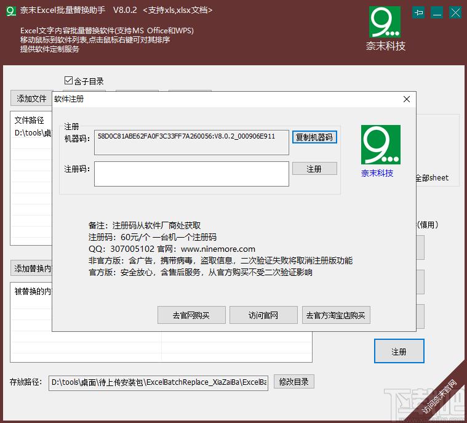Click the 去官网购买 button
467x423 pixels.
coord(191,315)
